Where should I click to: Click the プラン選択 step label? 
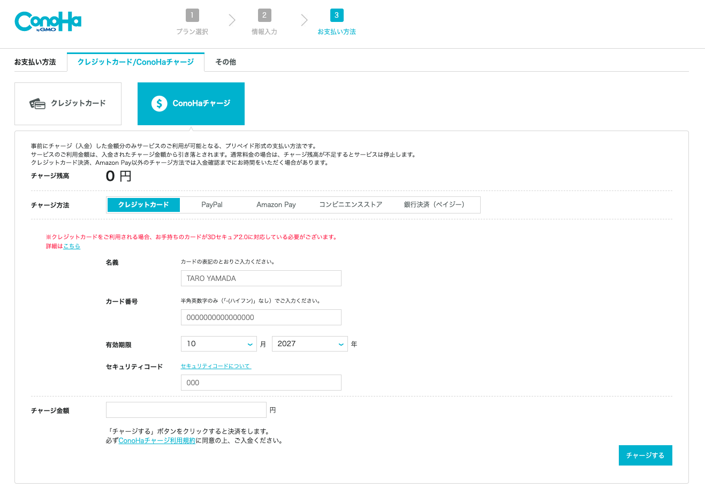[x=192, y=32]
